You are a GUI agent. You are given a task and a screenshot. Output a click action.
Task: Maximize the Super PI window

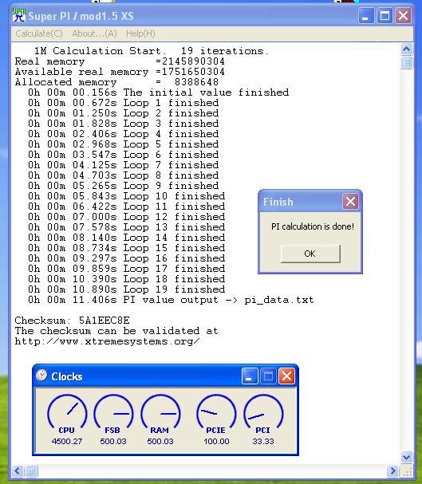(385, 15)
